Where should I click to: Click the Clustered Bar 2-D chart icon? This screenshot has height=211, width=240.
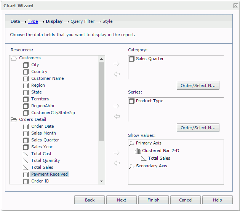click(x=138, y=151)
